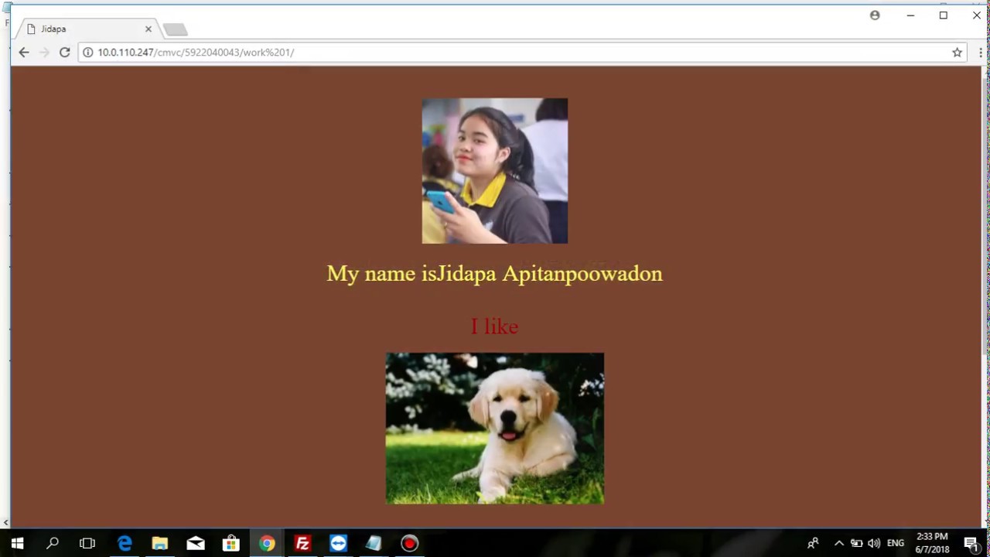Image resolution: width=990 pixels, height=557 pixels.
Task: Open the recorder app with red dot icon
Action: coord(409,544)
